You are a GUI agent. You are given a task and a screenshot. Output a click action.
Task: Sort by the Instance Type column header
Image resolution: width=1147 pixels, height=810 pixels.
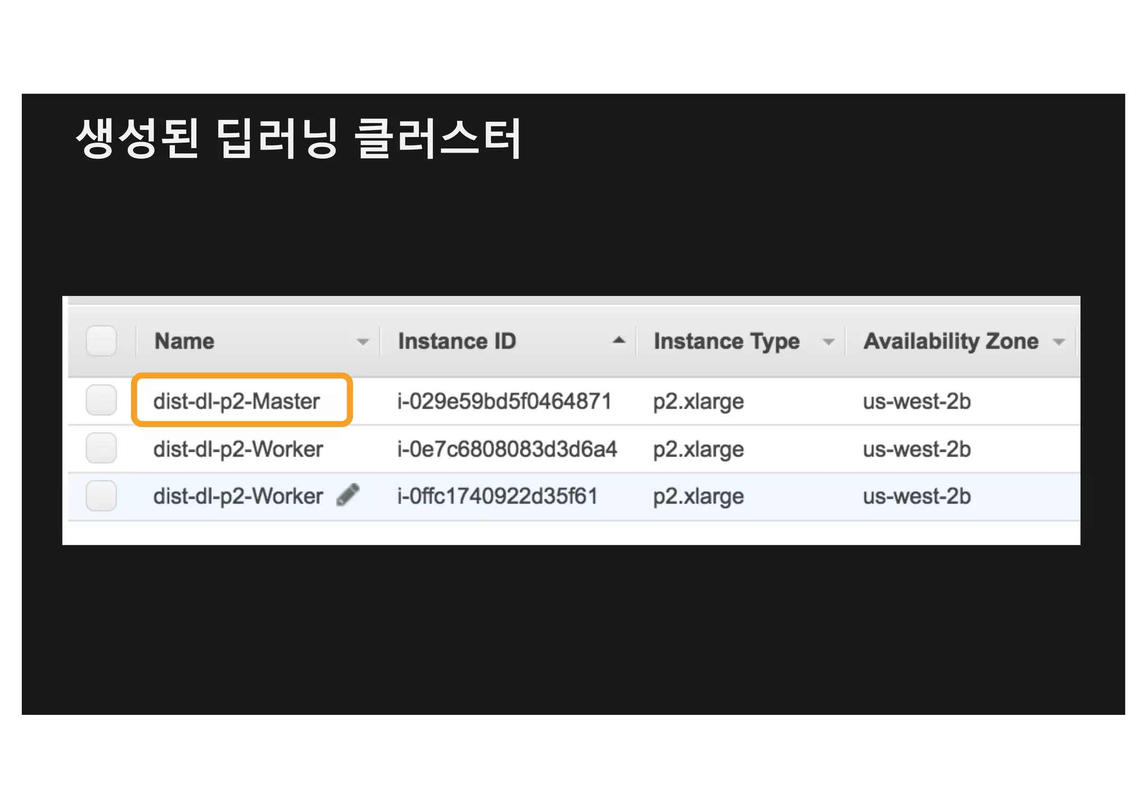727,341
